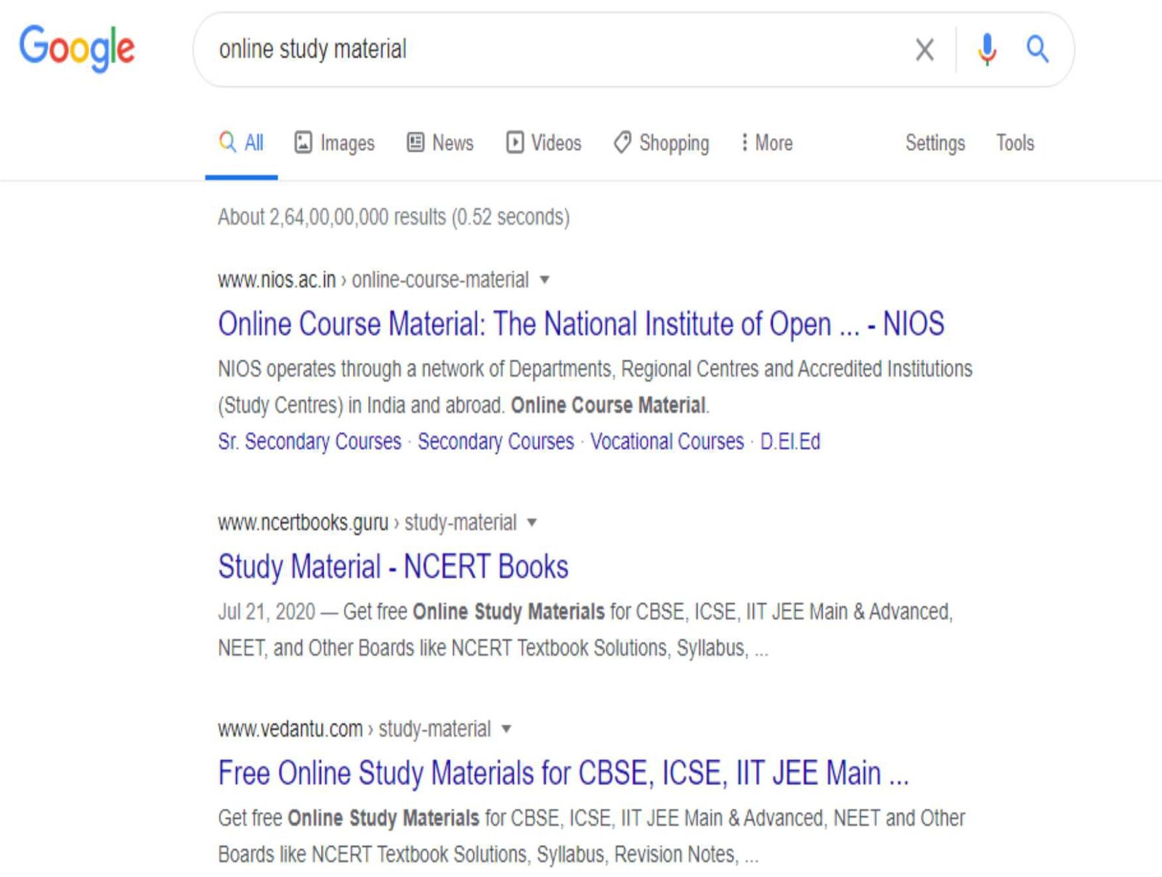Open Free Online Study Materials Vedantu result

[x=564, y=773]
